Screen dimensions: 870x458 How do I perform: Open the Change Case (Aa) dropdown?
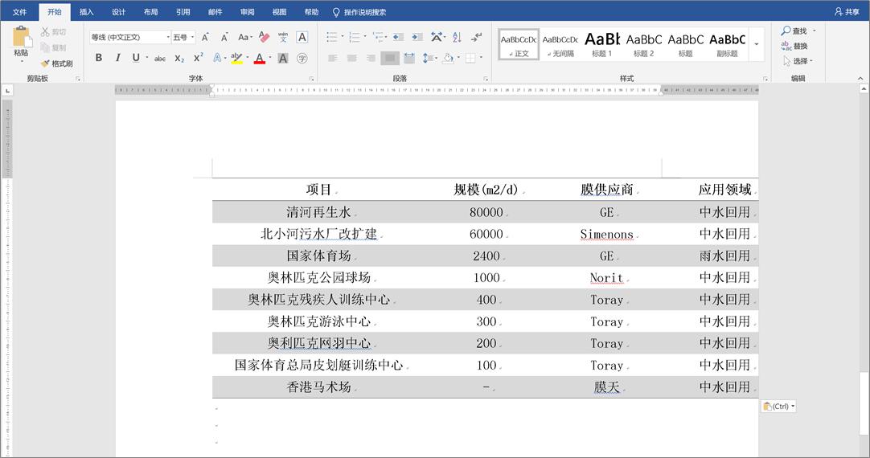[244, 37]
